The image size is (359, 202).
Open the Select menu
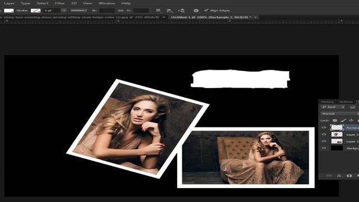43,3
